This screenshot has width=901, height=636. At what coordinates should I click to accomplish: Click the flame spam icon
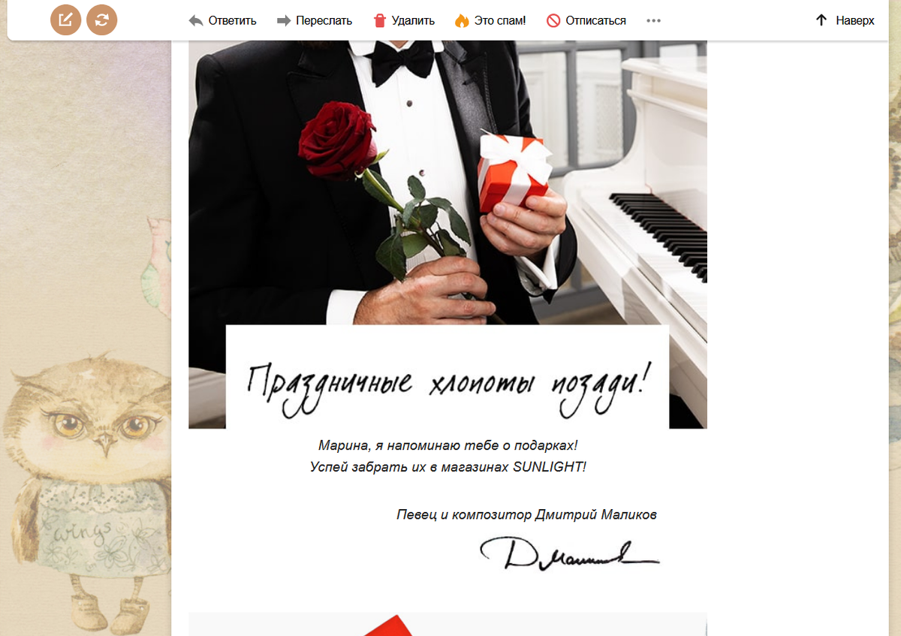[x=462, y=20]
